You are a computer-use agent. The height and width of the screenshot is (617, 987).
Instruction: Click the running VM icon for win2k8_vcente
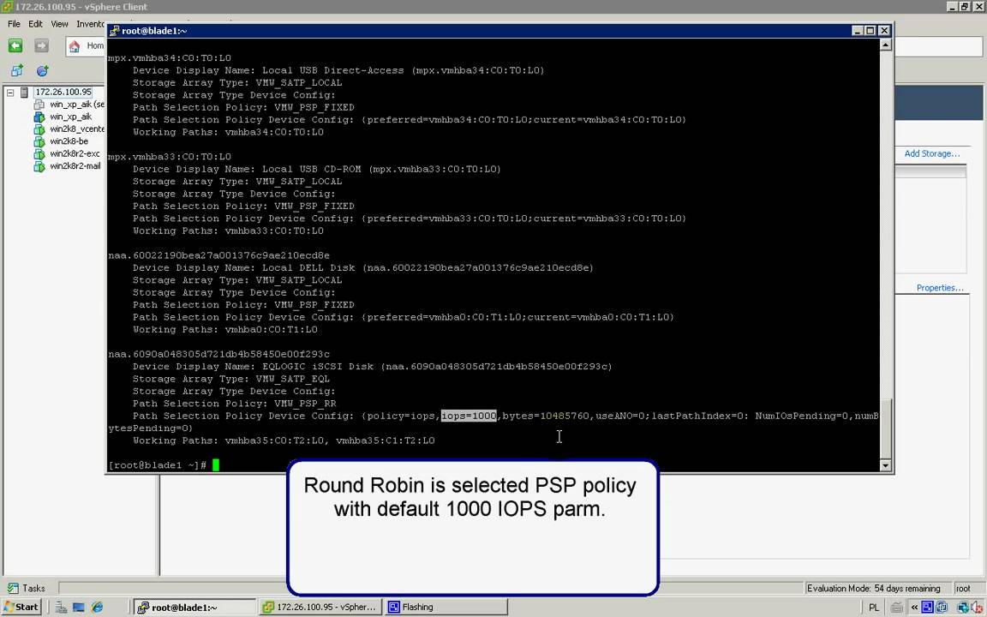[x=39, y=129]
